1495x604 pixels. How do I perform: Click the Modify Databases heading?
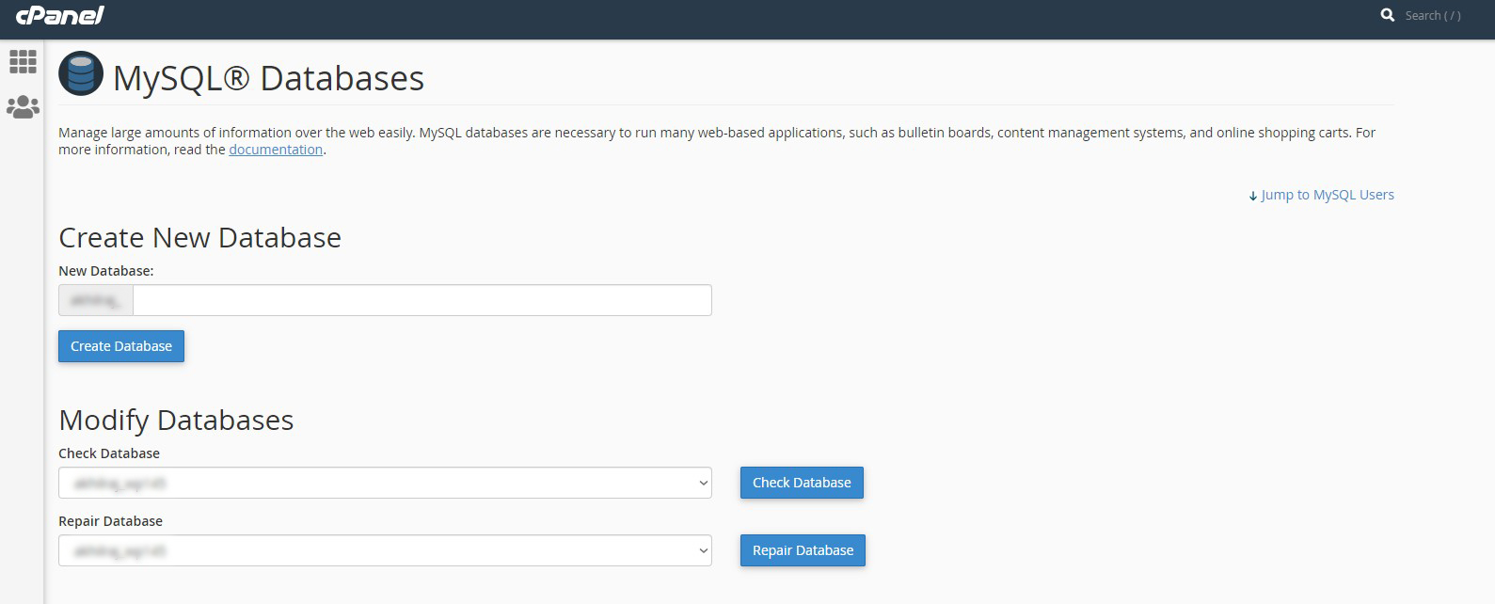(x=176, y=421)
